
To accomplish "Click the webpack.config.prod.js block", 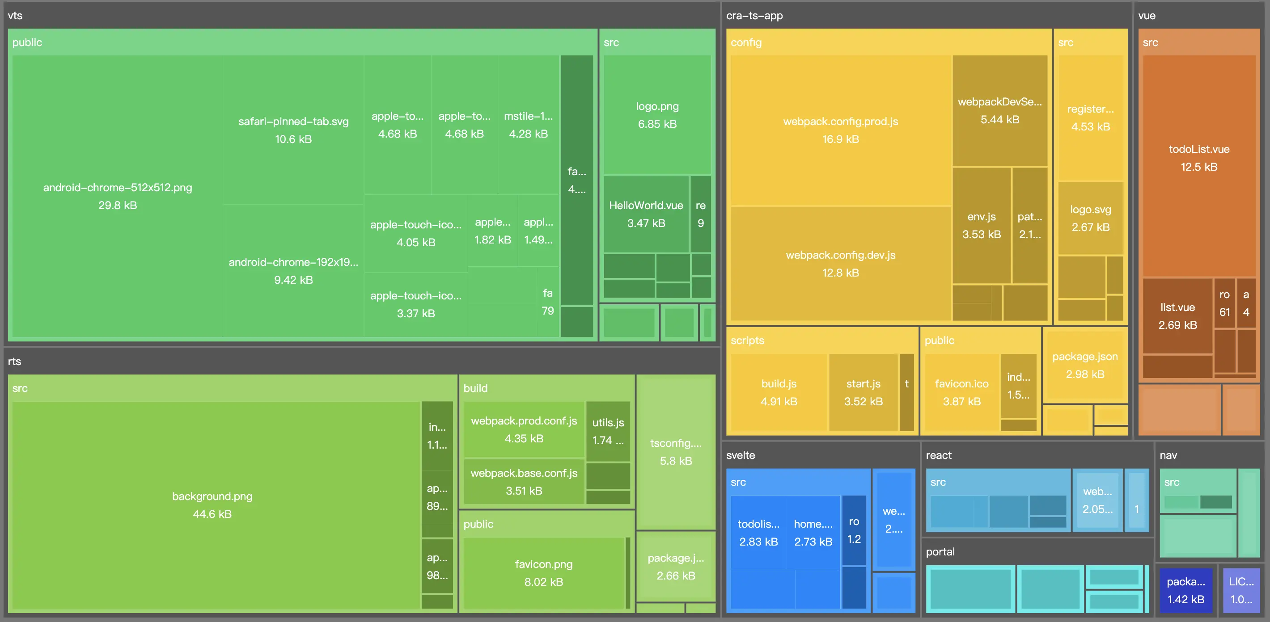I will point(840,130).
